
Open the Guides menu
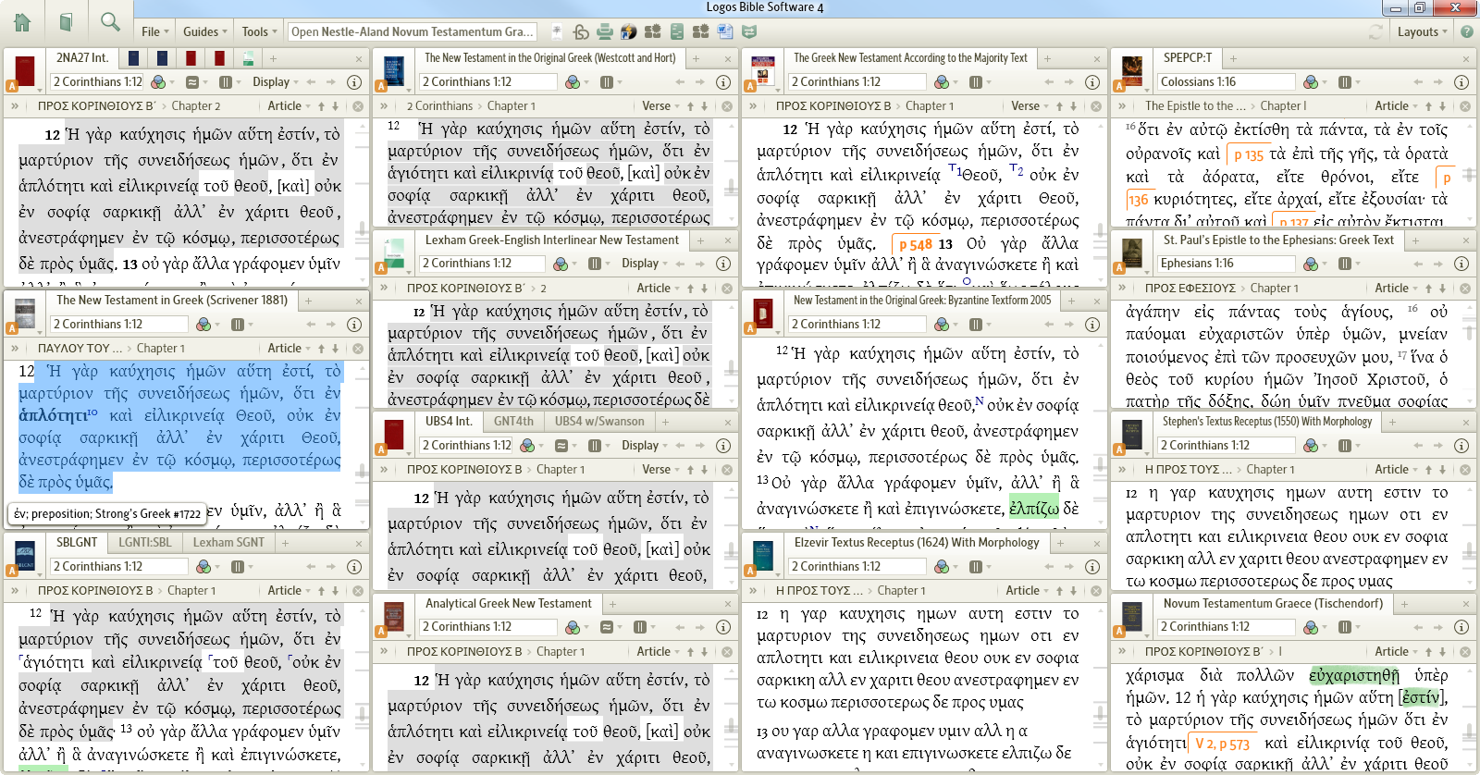pos(204,31)
